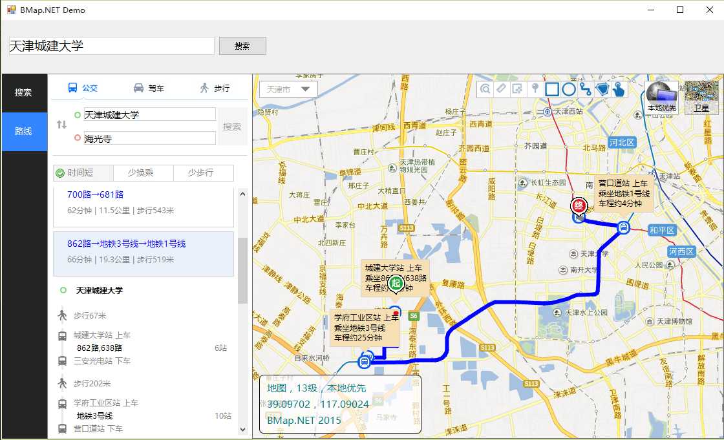Click the 学府工业区站 上车 step

click(x=106, y=403)
